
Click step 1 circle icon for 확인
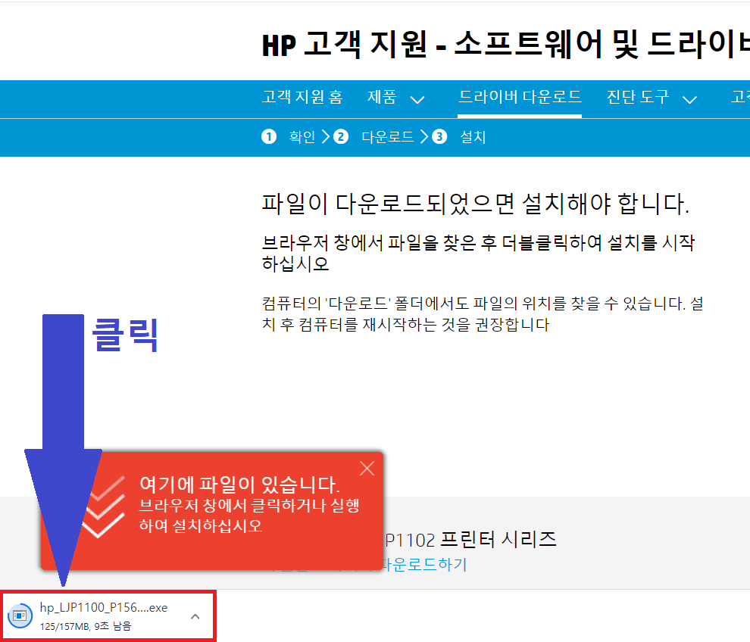[x=269, y=137]
